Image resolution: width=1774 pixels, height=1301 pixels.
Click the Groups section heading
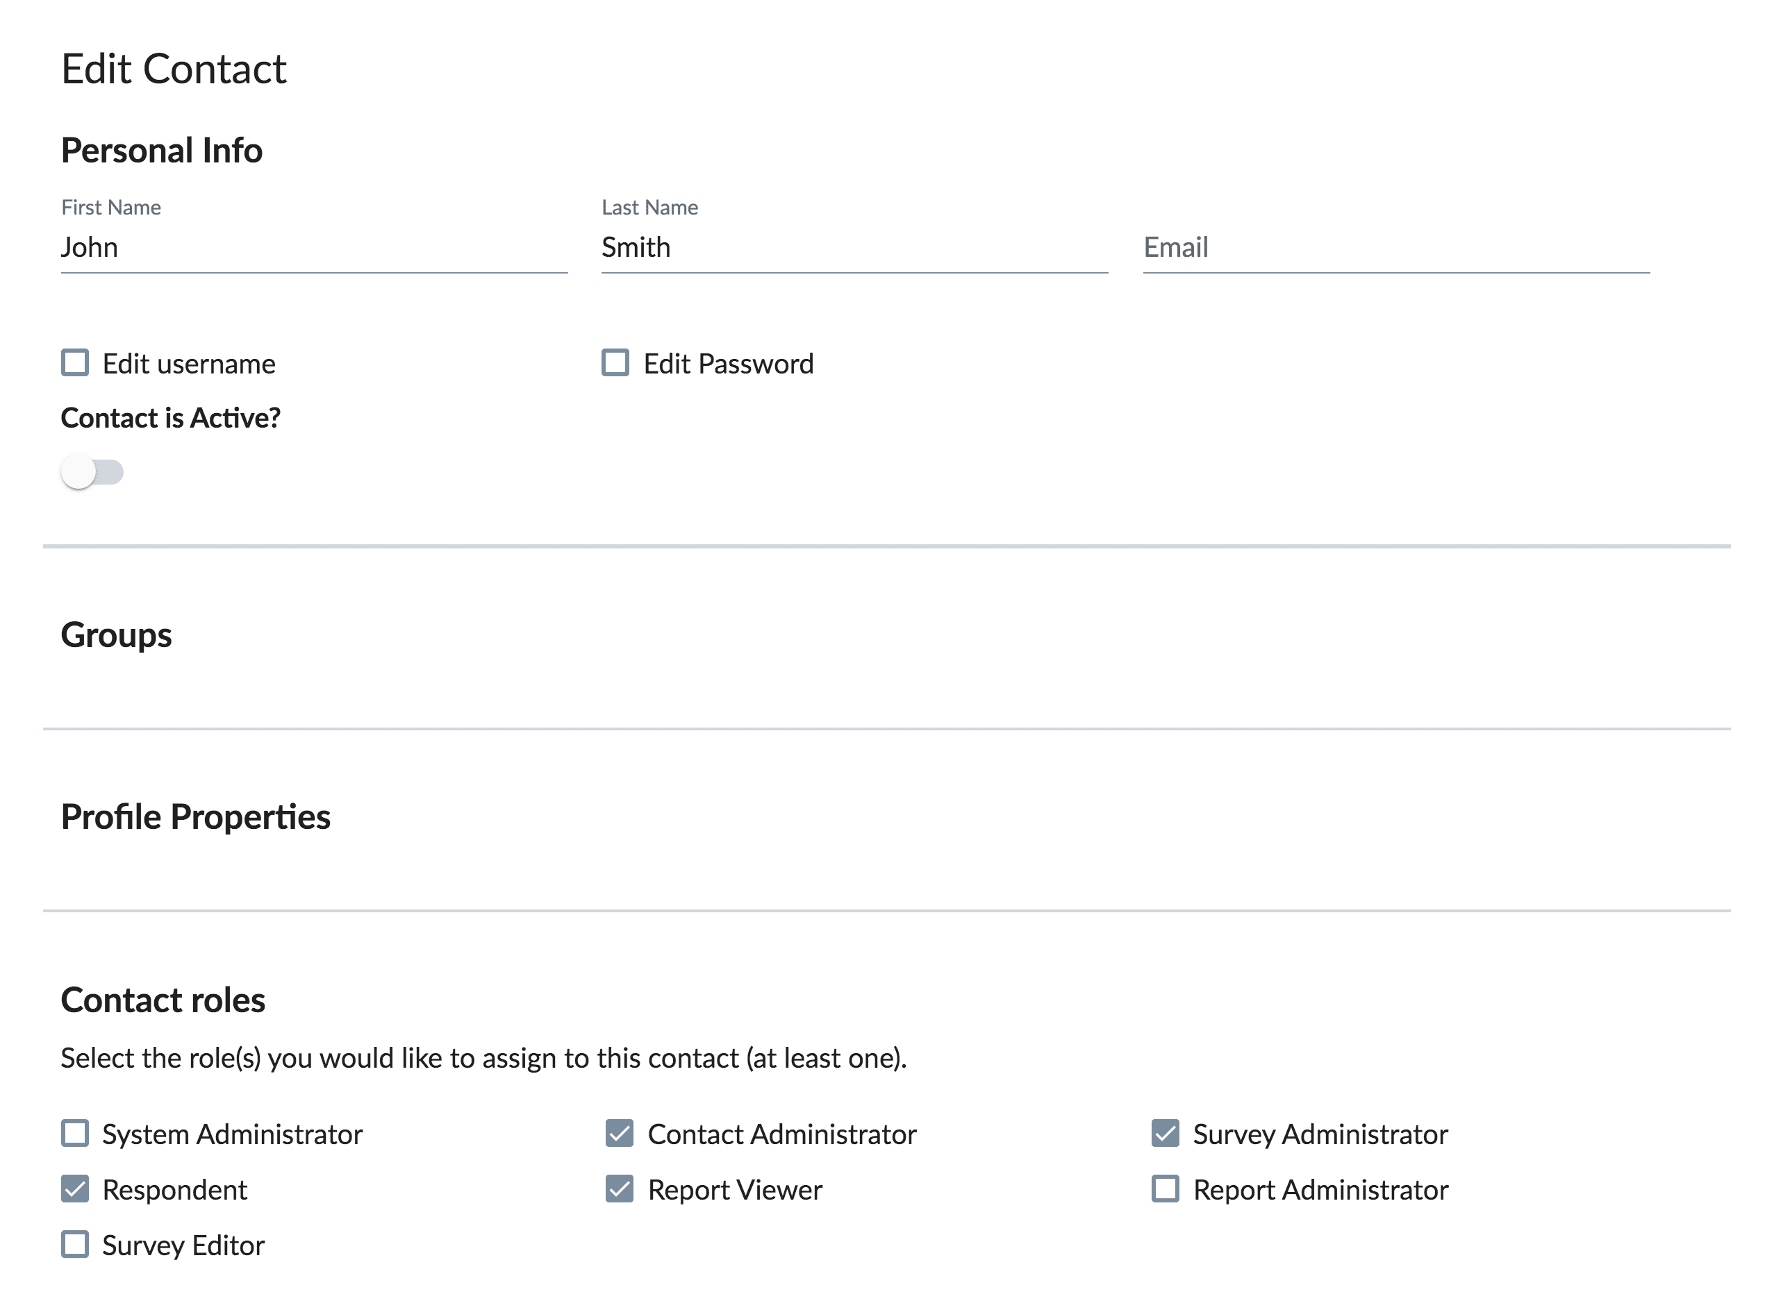pyautogui.click(x=117, y=635)
